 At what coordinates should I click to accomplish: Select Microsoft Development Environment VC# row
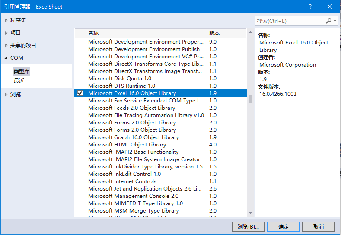(160, 57)
